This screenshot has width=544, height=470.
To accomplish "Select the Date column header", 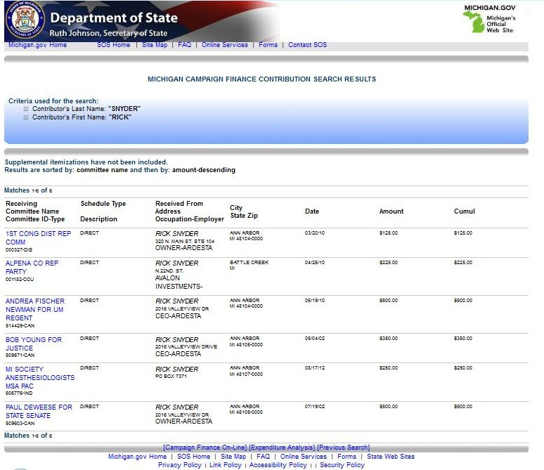I will [312, 211].
